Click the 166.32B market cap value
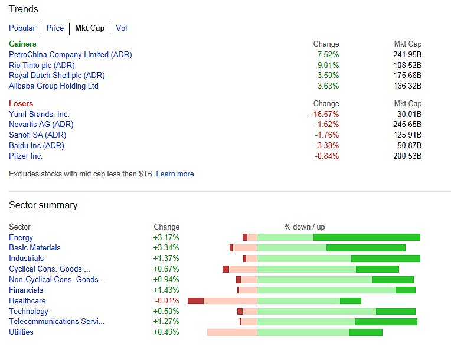The height and width of the screenshot is (353, 451). pyautogui.click(x=407, y=86)
